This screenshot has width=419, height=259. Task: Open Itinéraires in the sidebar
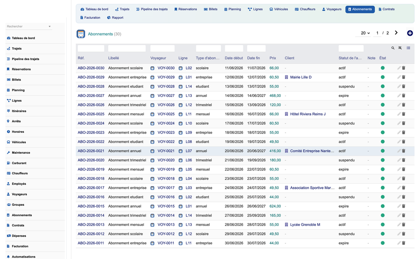pos(19,111)
